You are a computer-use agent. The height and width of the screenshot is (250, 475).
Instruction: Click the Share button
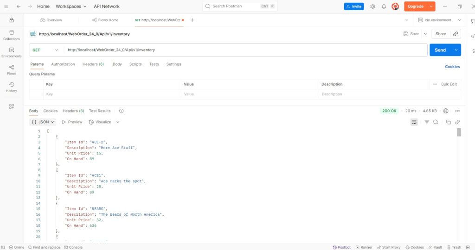pyautogui.click(x=441, y=34)
